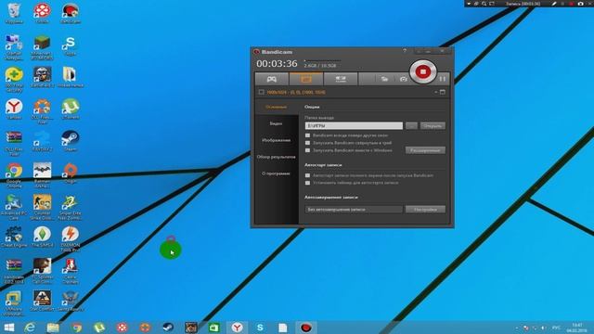This screenshot has width=594, height=334.
Task: Open the Origin desktop shortcut
Action: [x=71, y=173]
